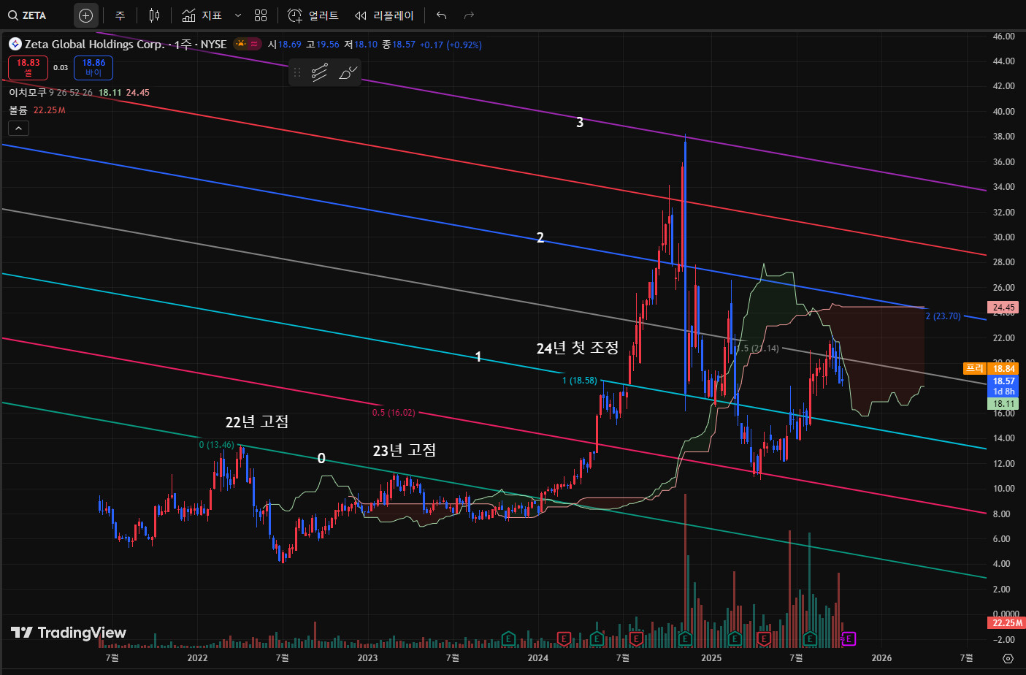Screen dimensions: 1026x675
Task: Click the 2022 label on the time axis
Action: 197,658
